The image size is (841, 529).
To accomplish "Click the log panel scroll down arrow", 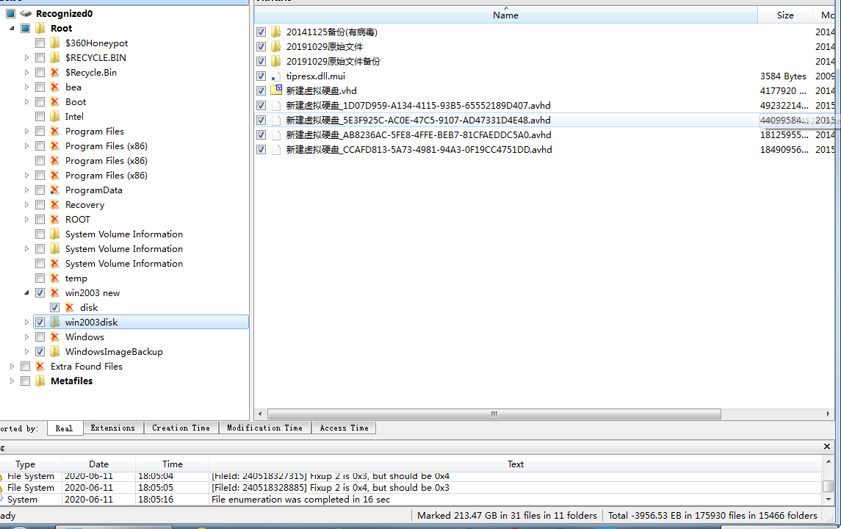I will [x=829, y=500].
